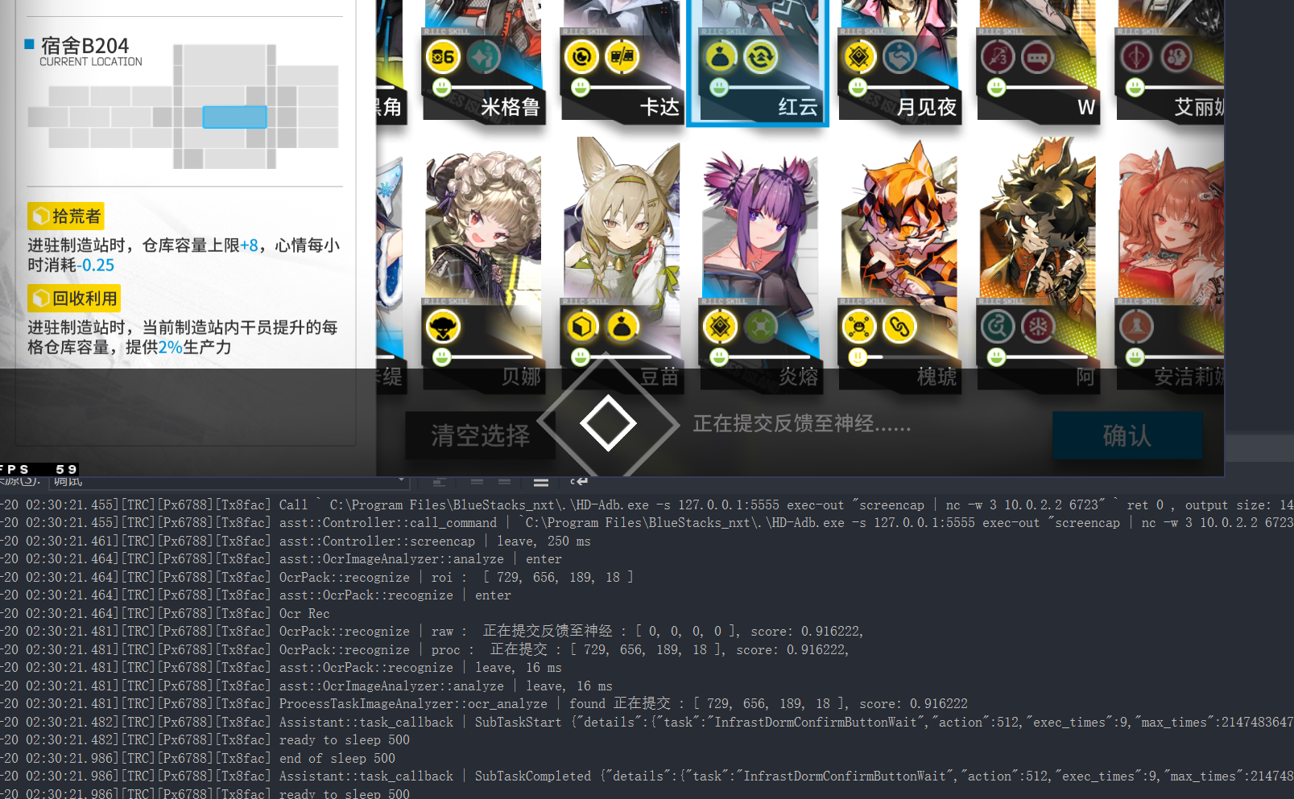1294x799 pixels.
Task: Select the 贝娜 operator portrait
Action: click(x=483, y=225)
